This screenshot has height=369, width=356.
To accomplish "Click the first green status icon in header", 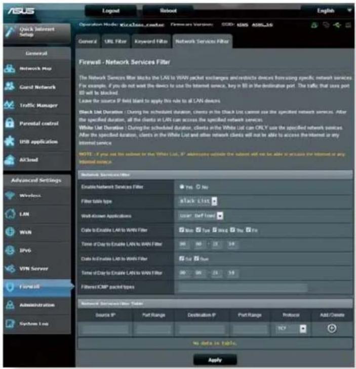I will 314,25.
